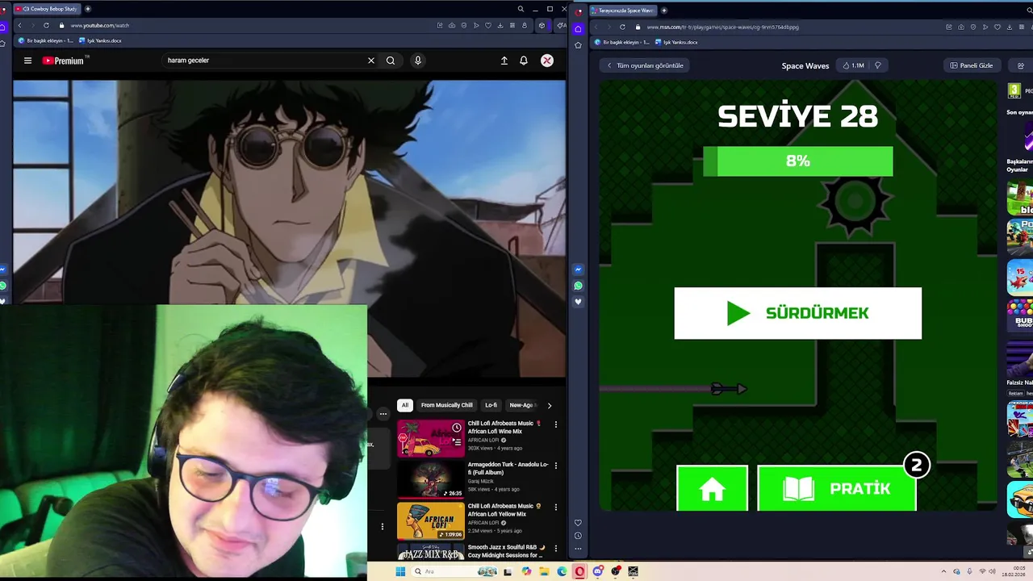Dislike Space Waves with thumbs-down
The height and width of the screenshot is (581, 1033).
(x=878, y=65)
